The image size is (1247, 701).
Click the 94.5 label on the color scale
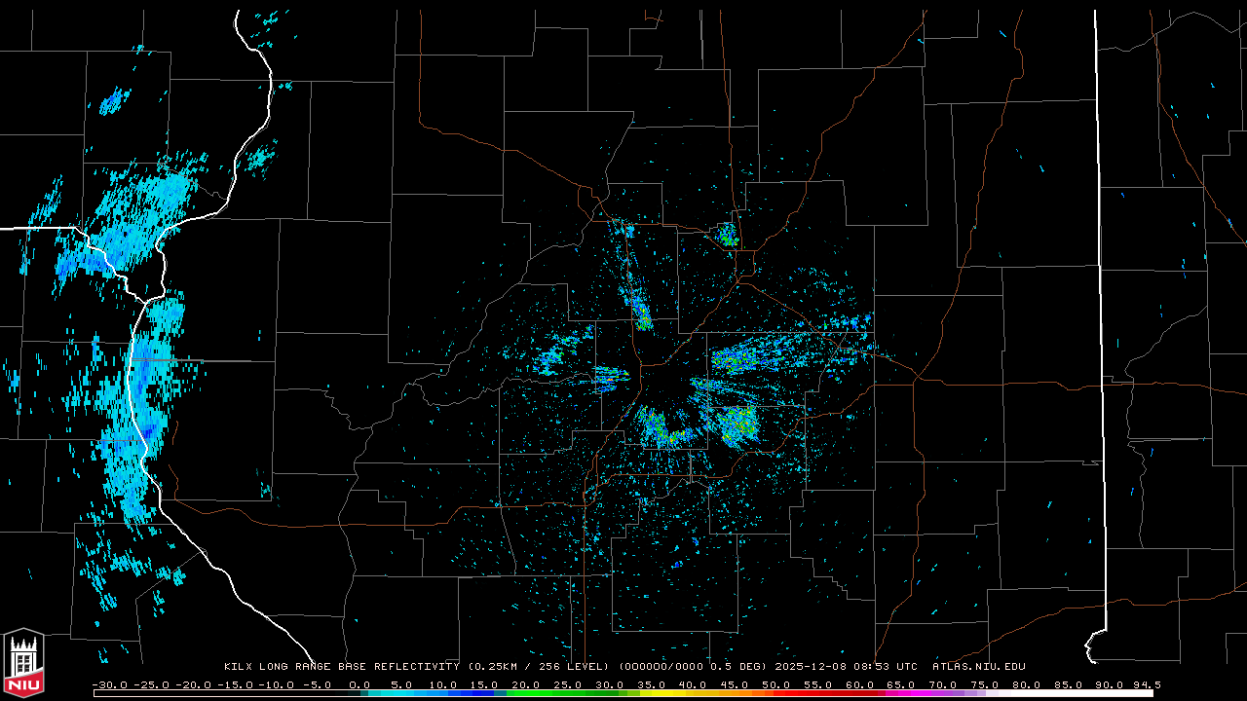point(1146,684)
